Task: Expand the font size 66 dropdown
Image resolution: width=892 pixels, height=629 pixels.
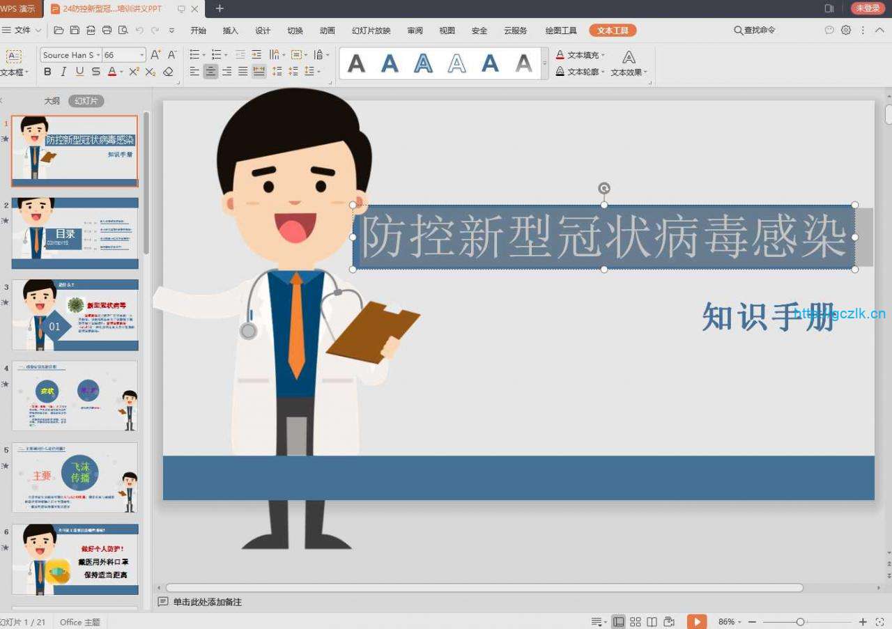Action: (x=141, y=55)
